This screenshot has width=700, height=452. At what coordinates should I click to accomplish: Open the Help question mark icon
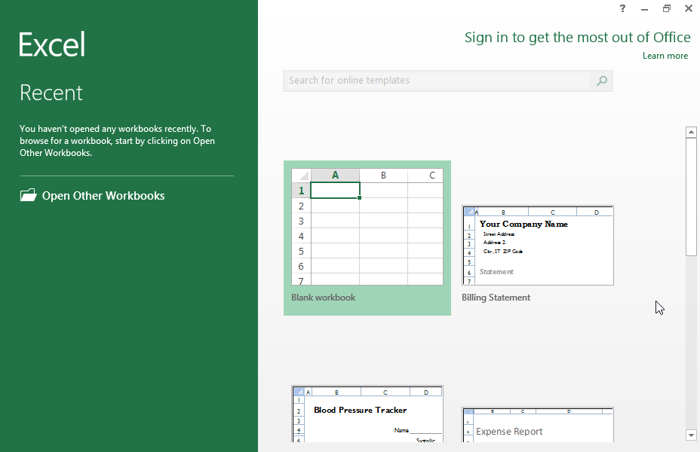(622, 8)
